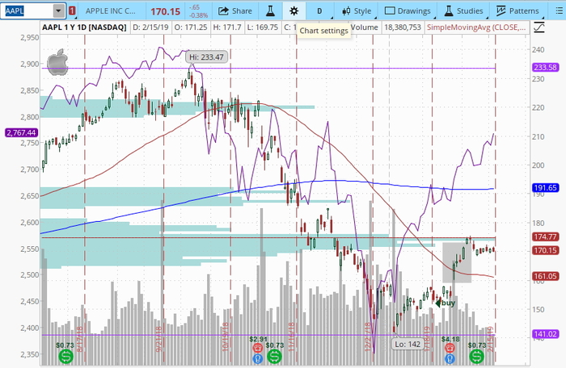Open the Drawings menu
This screenshot has width=566, height=368.
point(408,11)
